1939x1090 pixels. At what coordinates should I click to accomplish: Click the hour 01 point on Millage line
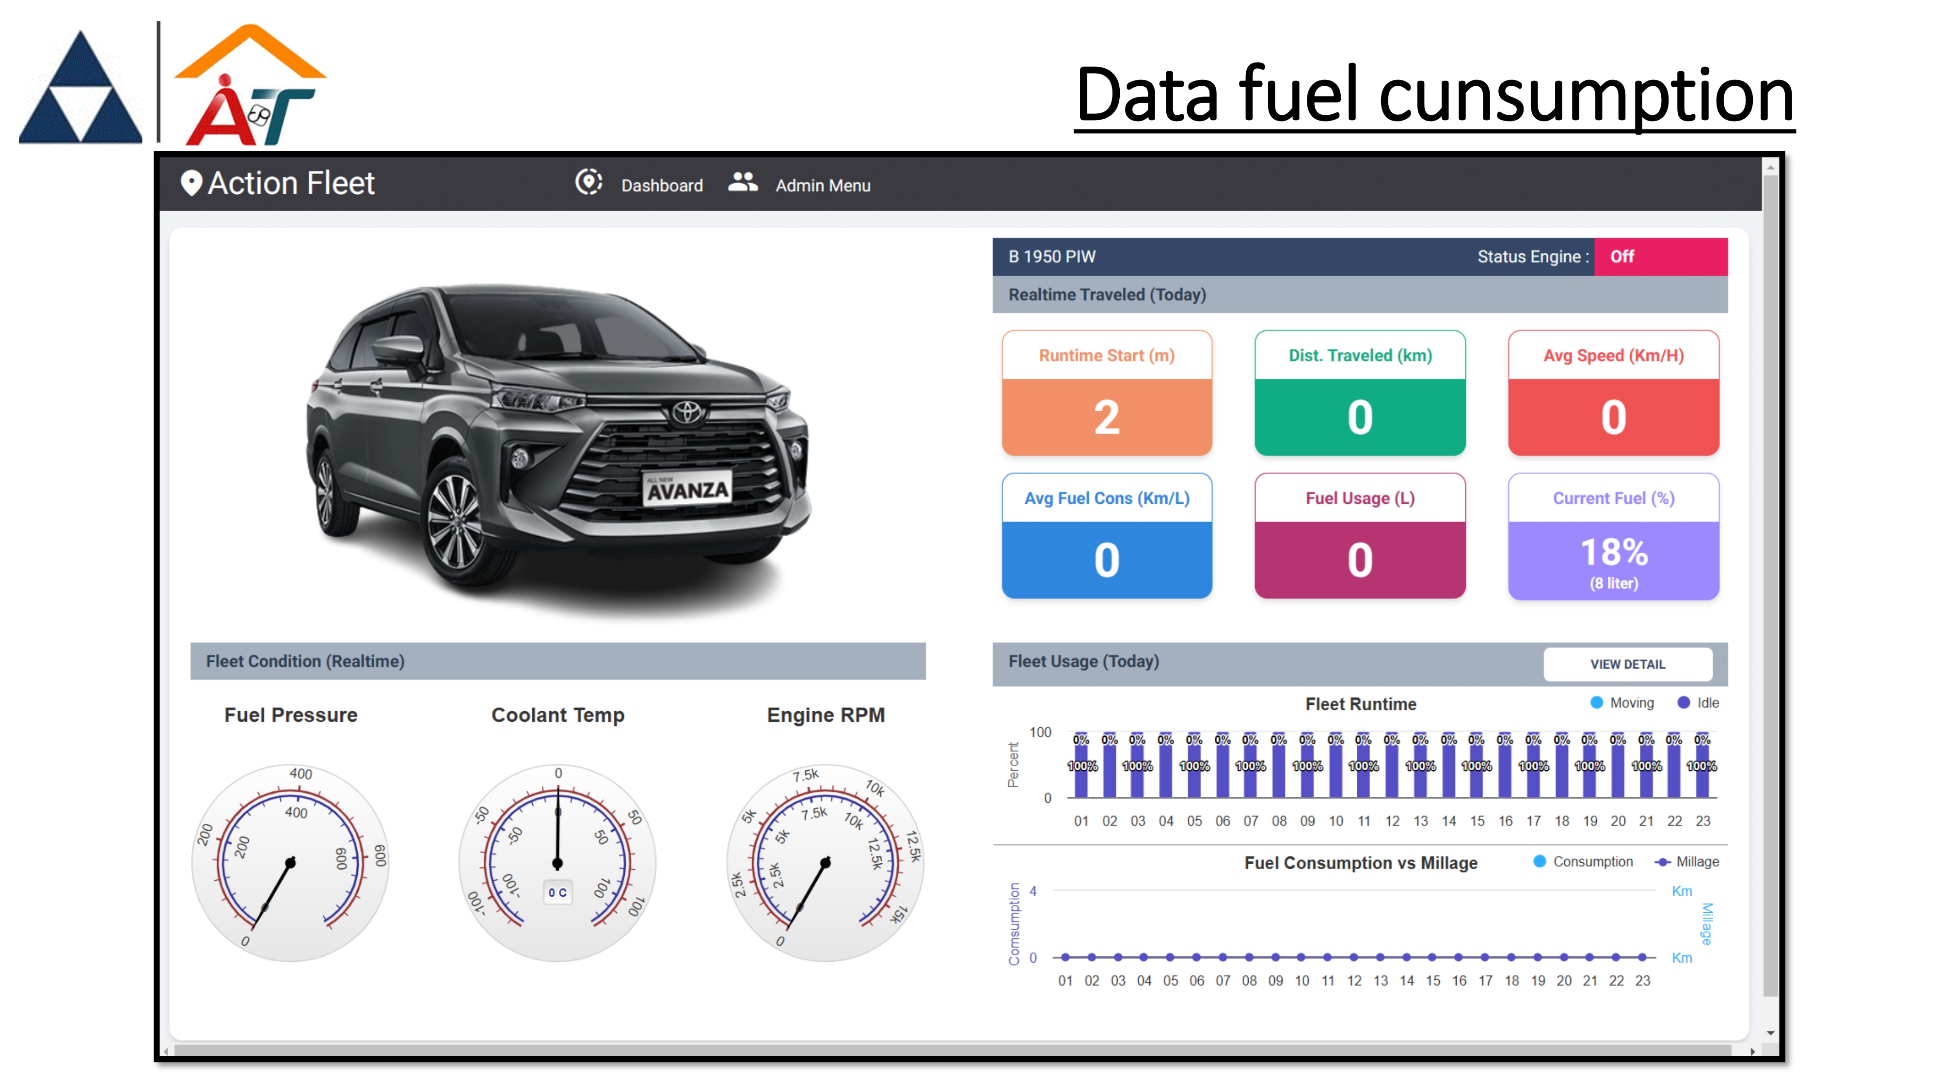[x=1065, y=957]
